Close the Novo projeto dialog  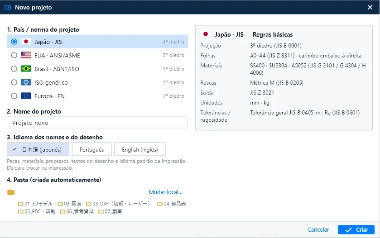click(370, 8)
